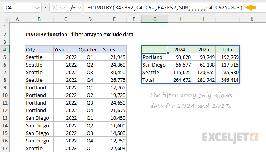This screenshot has height=152, width=266.
Task: Select row 2 header
Action: [5, 35]
